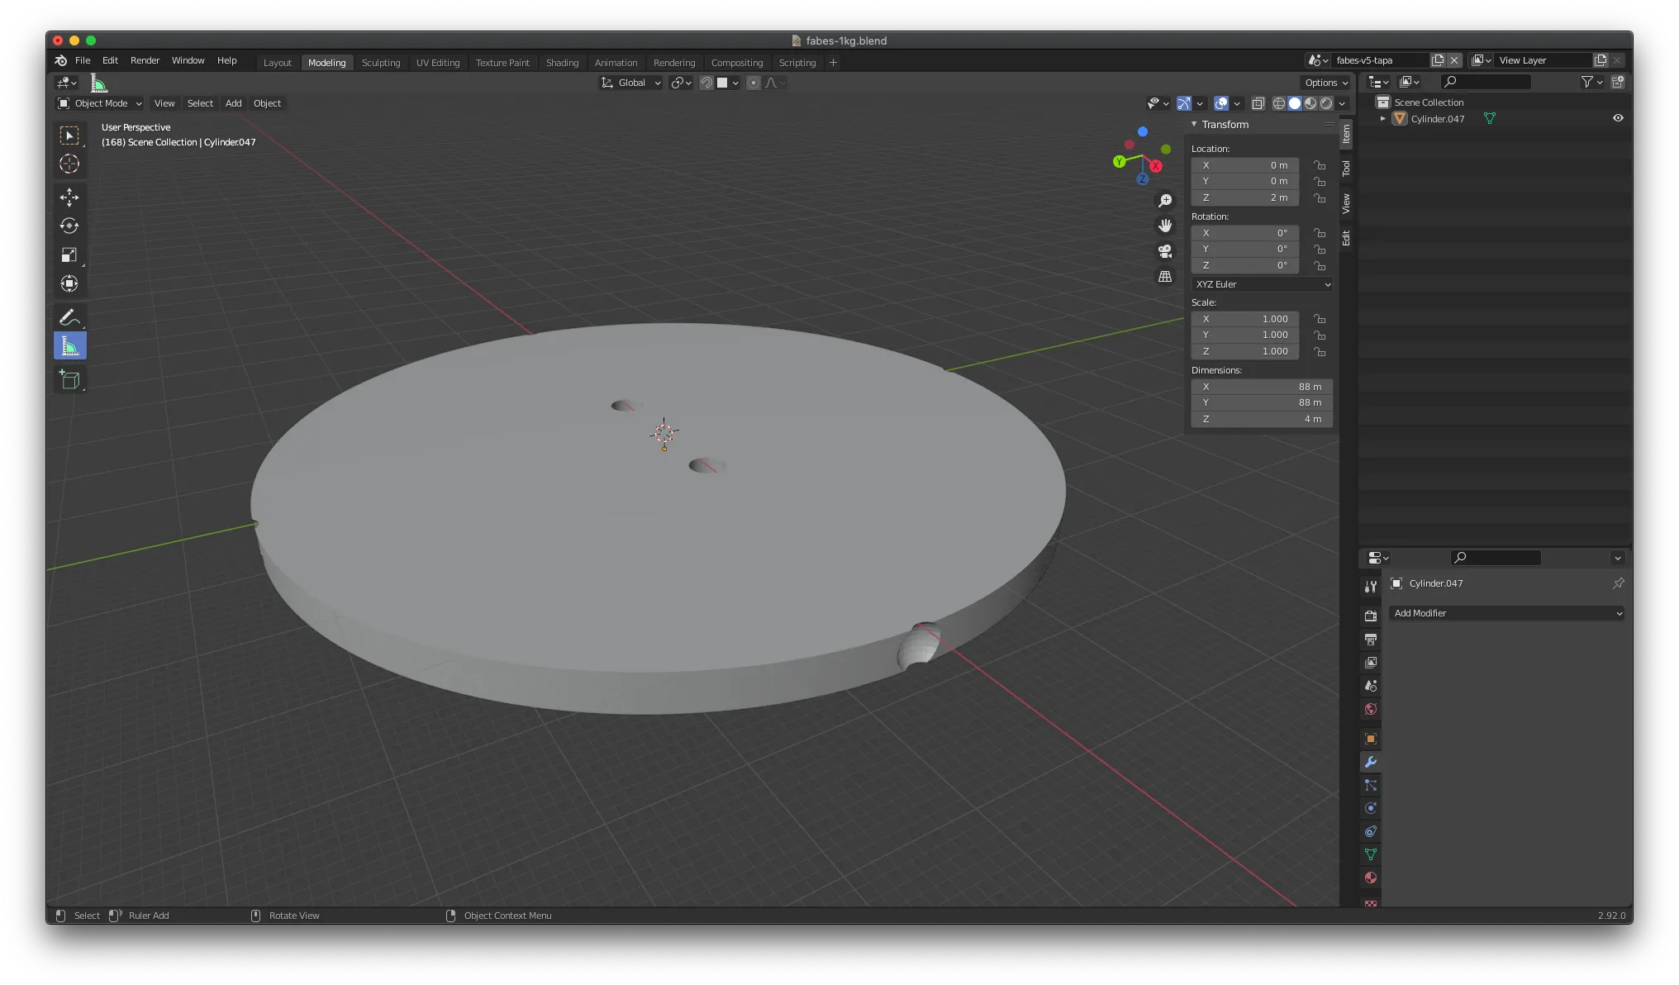Click the Add menu in the viewport header

[233, 103]
